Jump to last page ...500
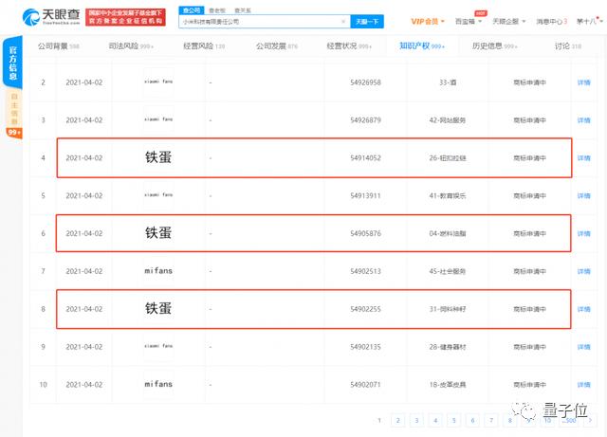 [569, 420]
